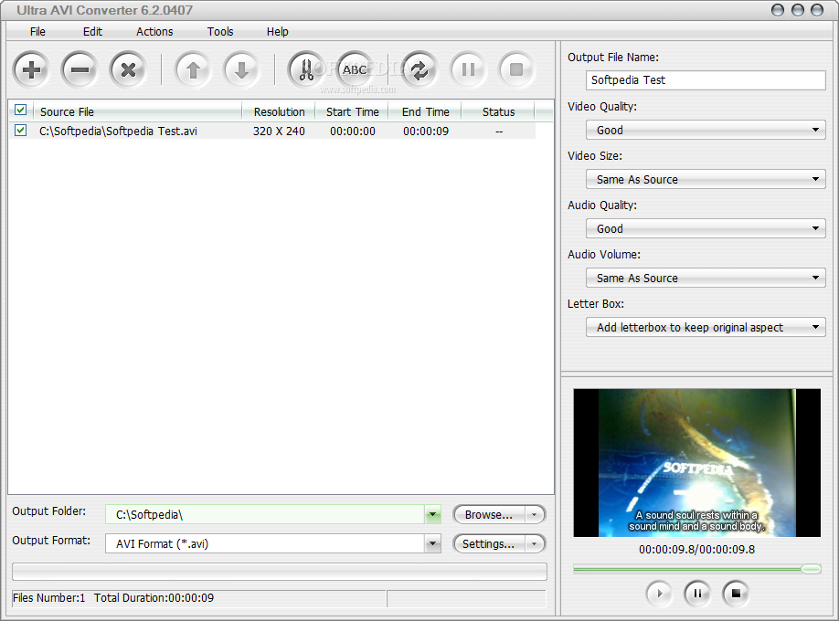Open the Help menu
Image resolution: width=839 pixels, height=621 pixels.
tap(277, 32)
